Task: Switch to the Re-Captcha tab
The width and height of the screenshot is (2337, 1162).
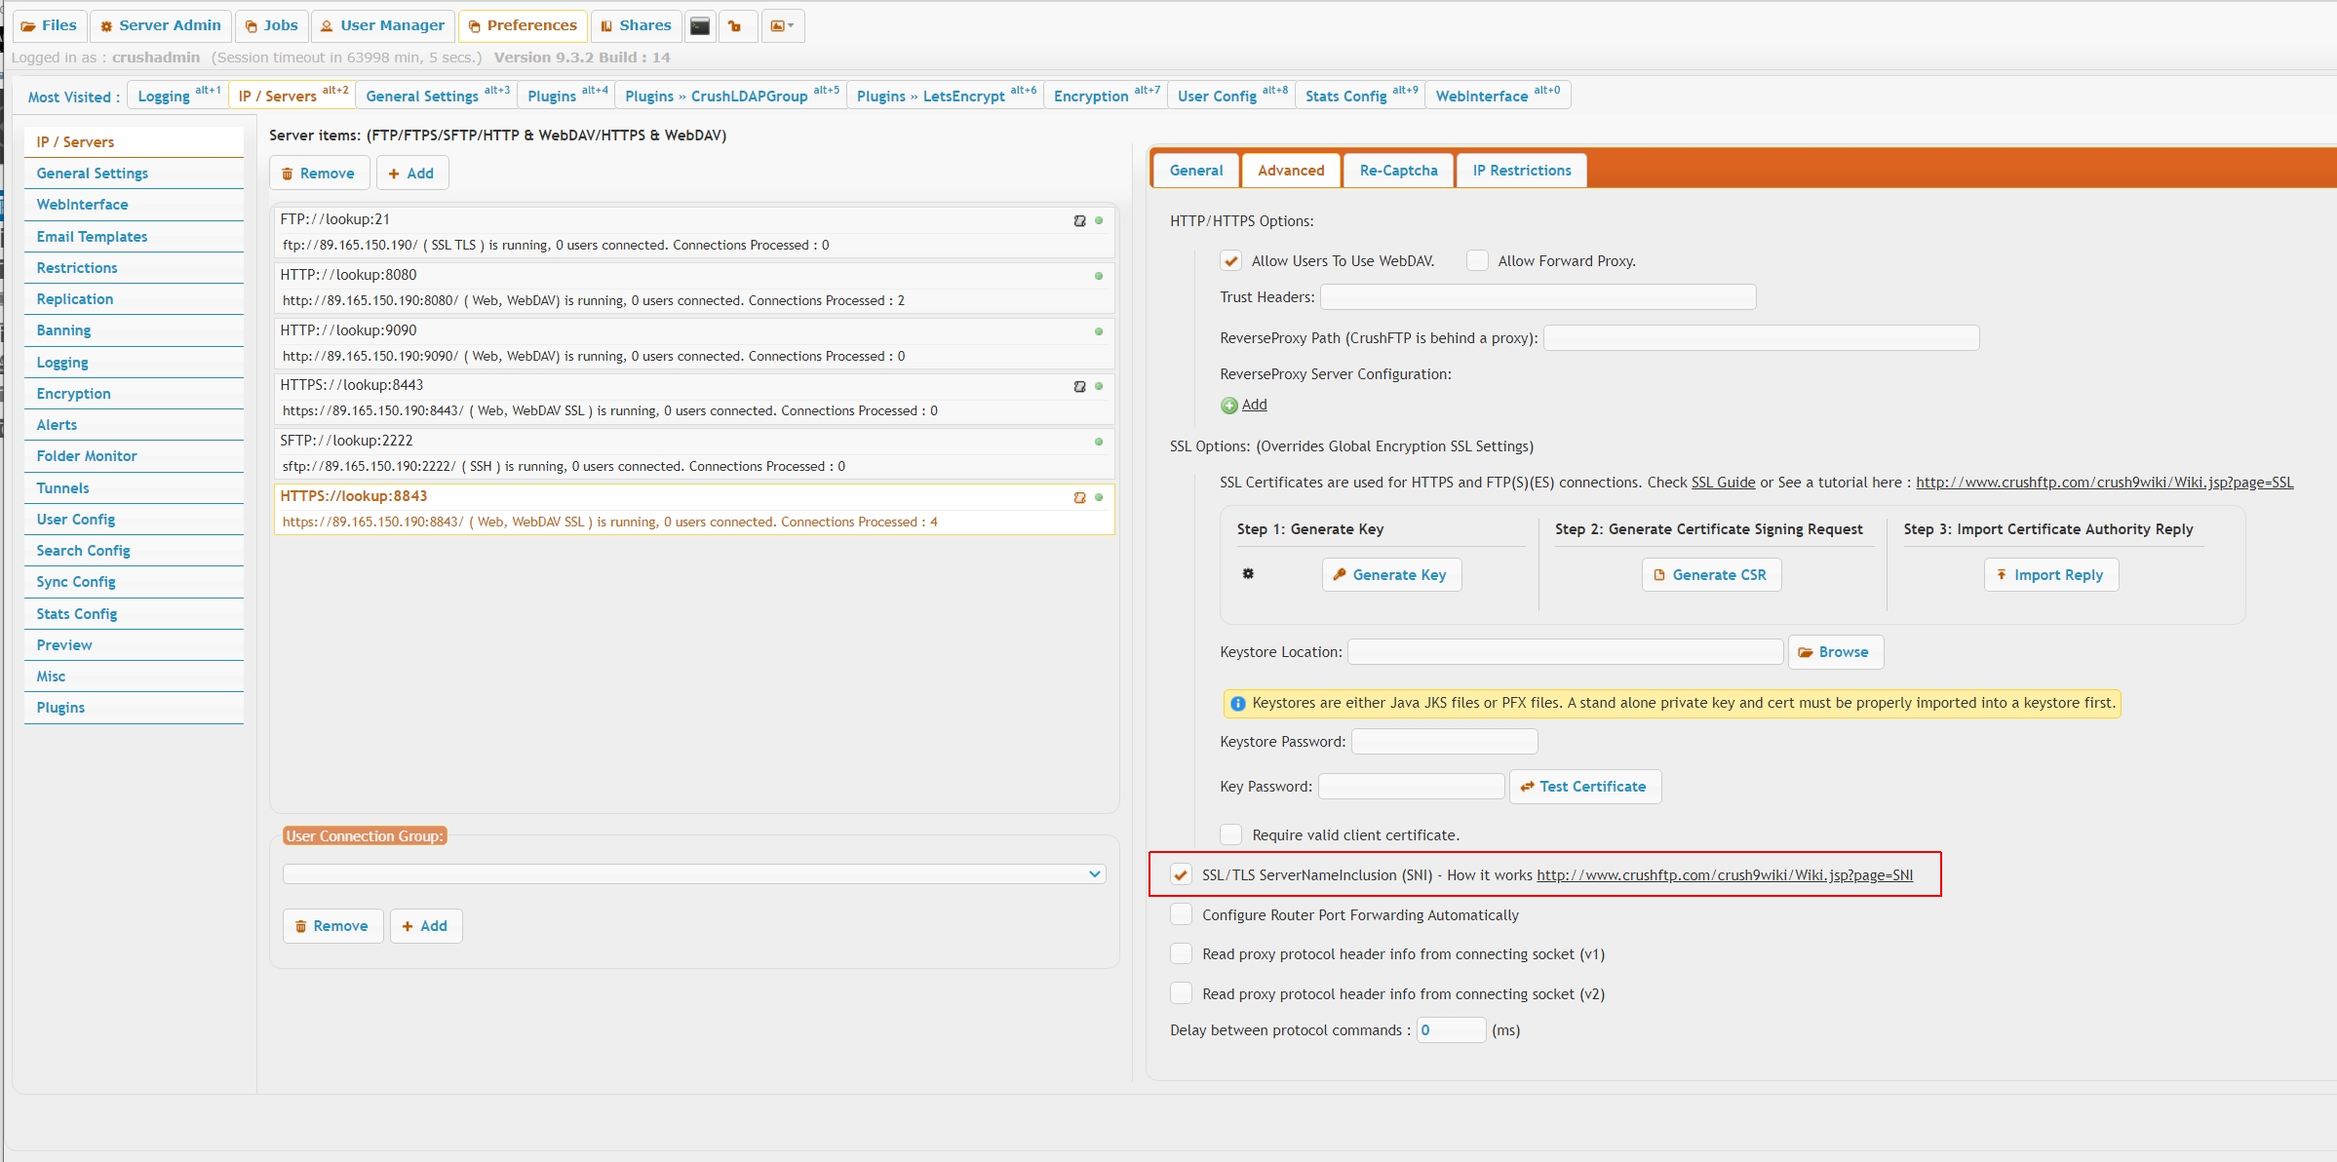Action: [x=1398, y=171]
